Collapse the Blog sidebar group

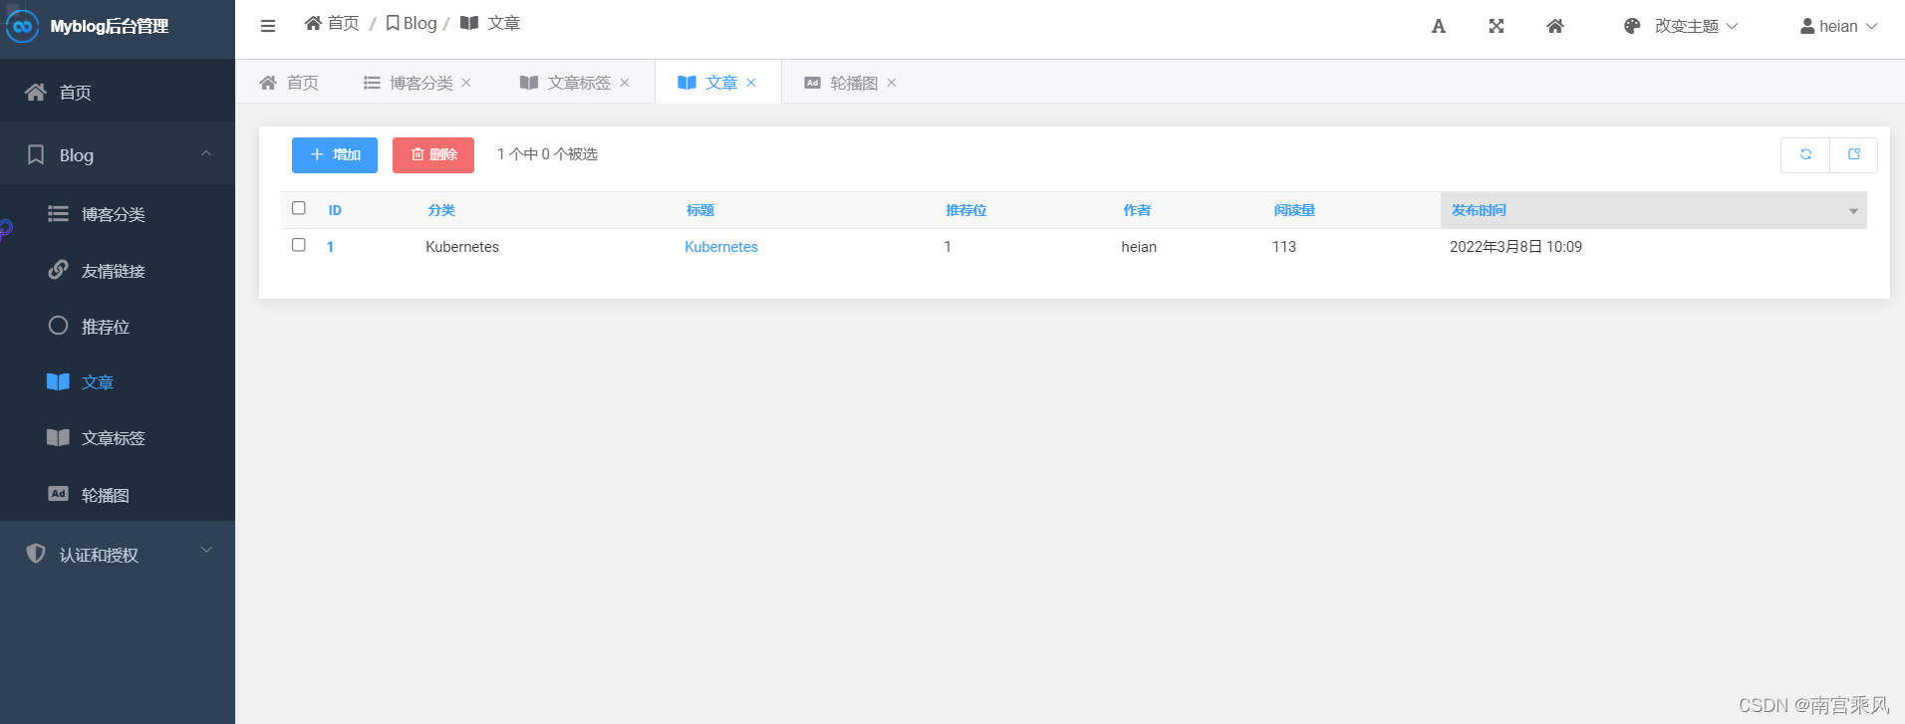pos(118,154)
